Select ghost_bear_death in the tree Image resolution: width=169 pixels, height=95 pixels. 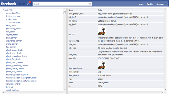pyautogui.click(x=14, y=53)
